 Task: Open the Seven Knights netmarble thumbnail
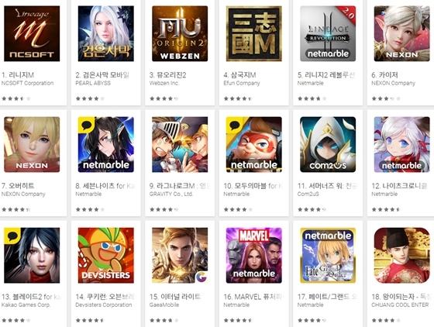(106, 144)
